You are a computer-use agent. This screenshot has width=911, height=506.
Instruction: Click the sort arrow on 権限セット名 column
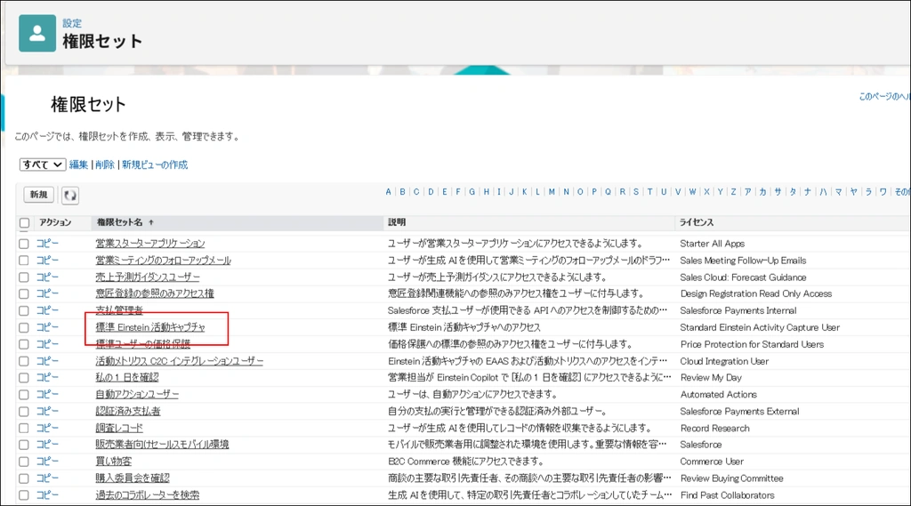click(x=151, y=222)
